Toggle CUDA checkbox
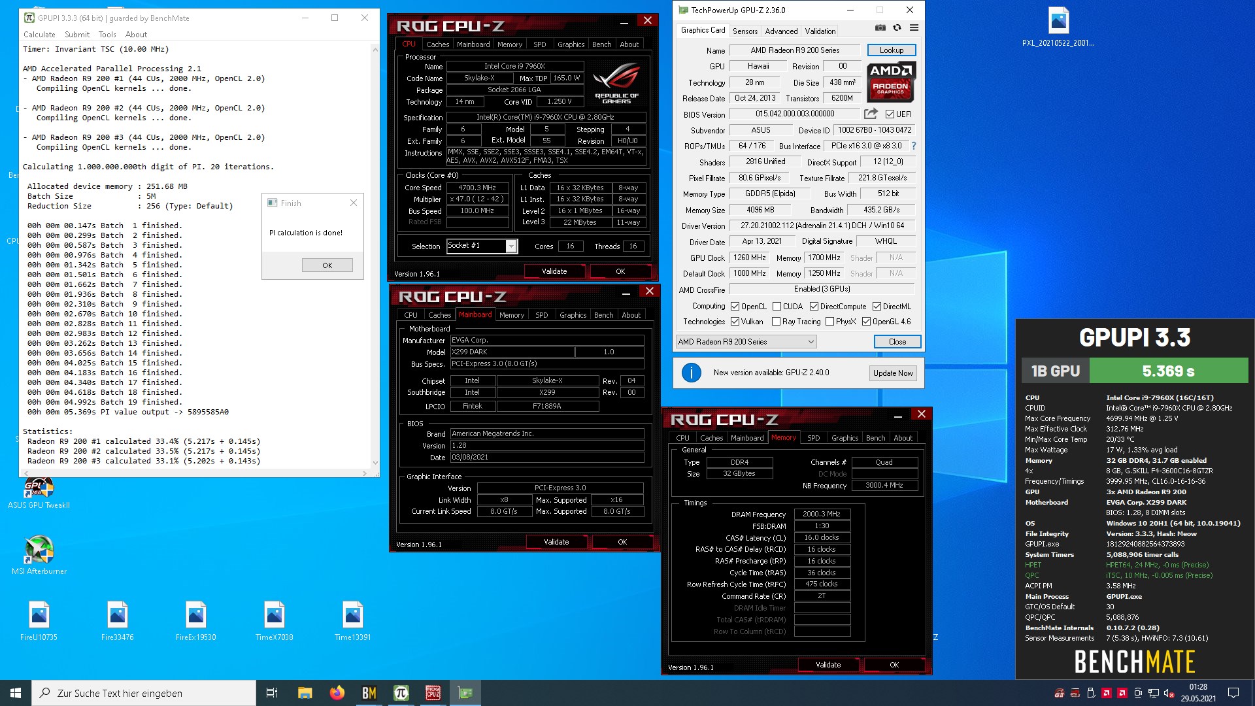The width and height of the screenshot is (1255, 706). point(777,307)
